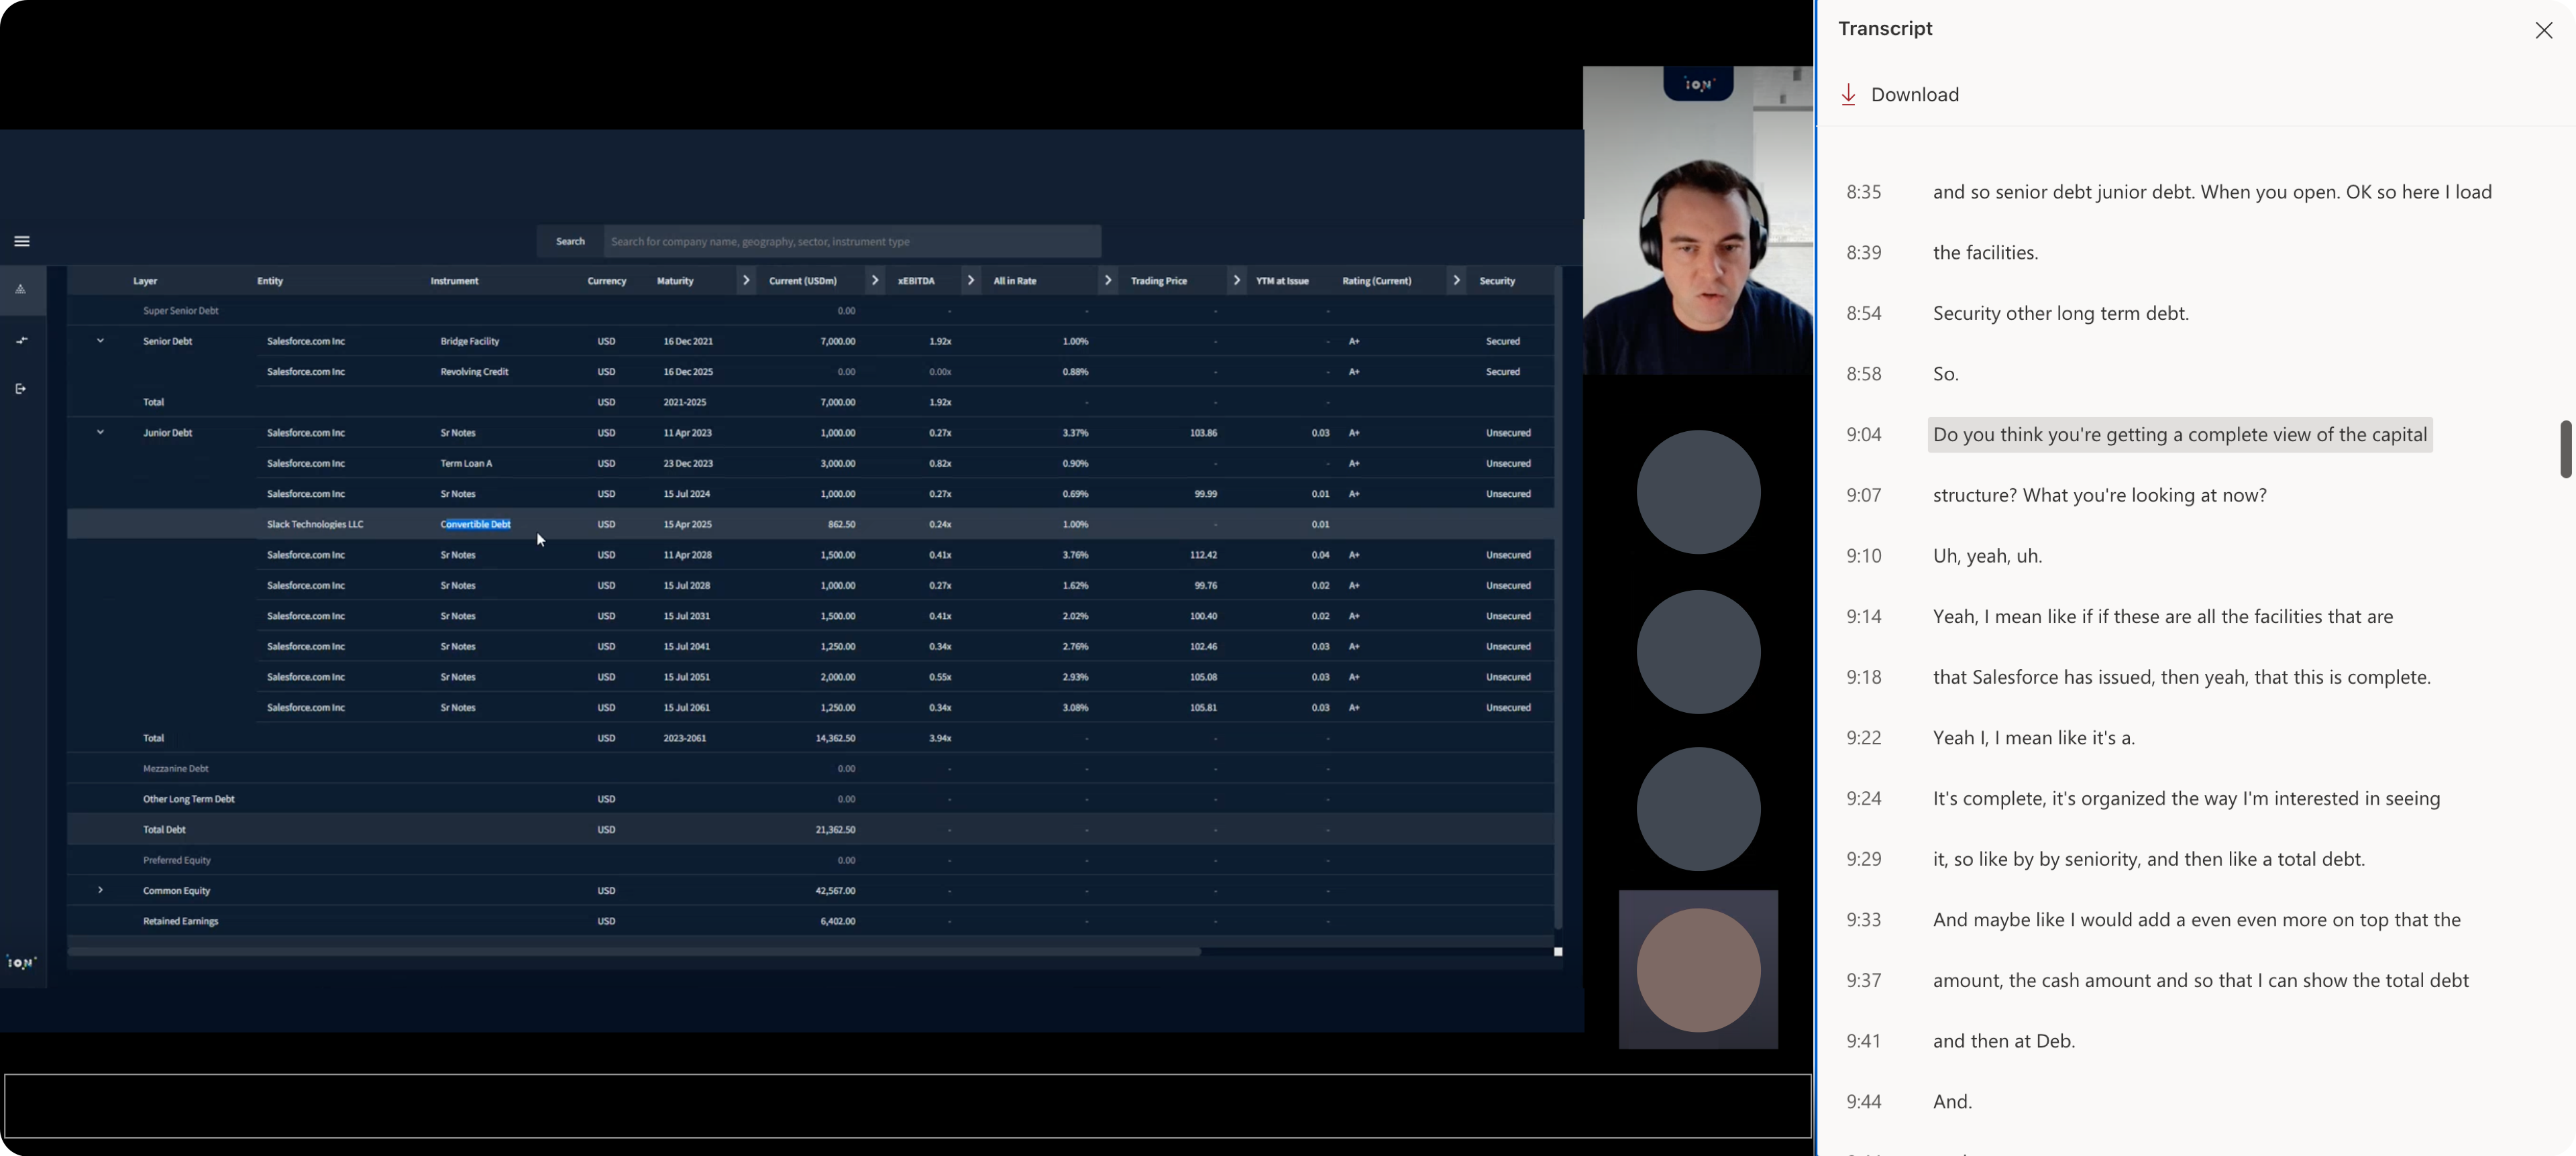
Task: Click the logout icon in the sidebar
Action: click(x=21, y=389)
